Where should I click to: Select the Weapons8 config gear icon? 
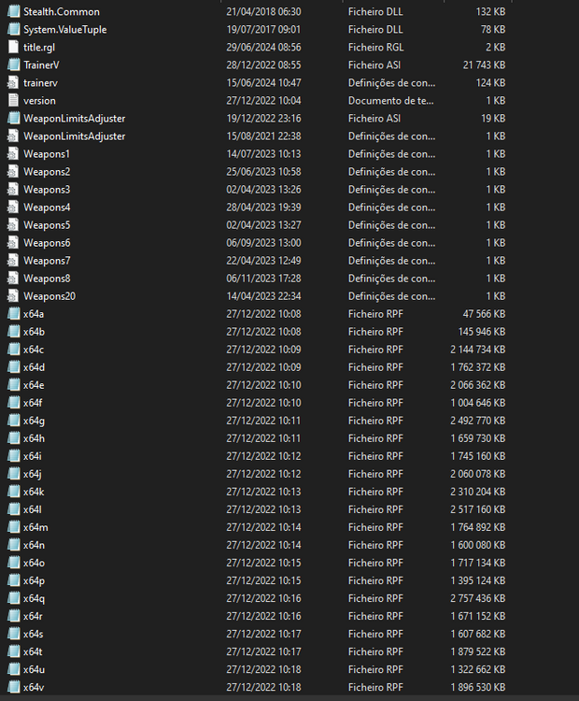click(13, 279)
